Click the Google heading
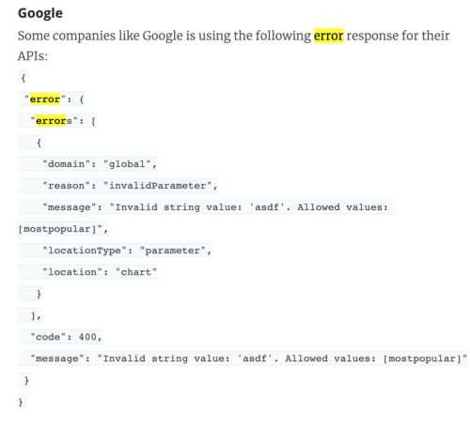 click(40, 13)
